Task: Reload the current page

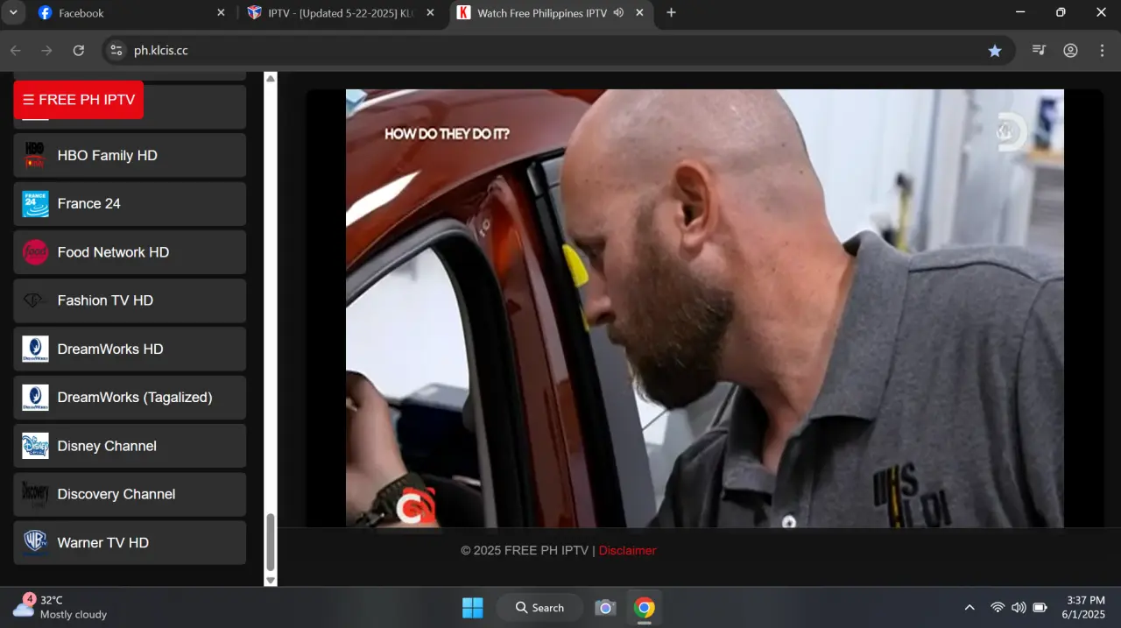Action: tap(79, 51)
